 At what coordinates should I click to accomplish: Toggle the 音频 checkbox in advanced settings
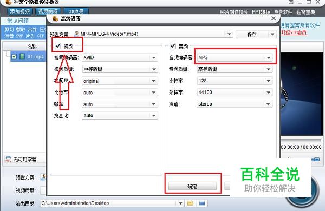pos(173,46)
